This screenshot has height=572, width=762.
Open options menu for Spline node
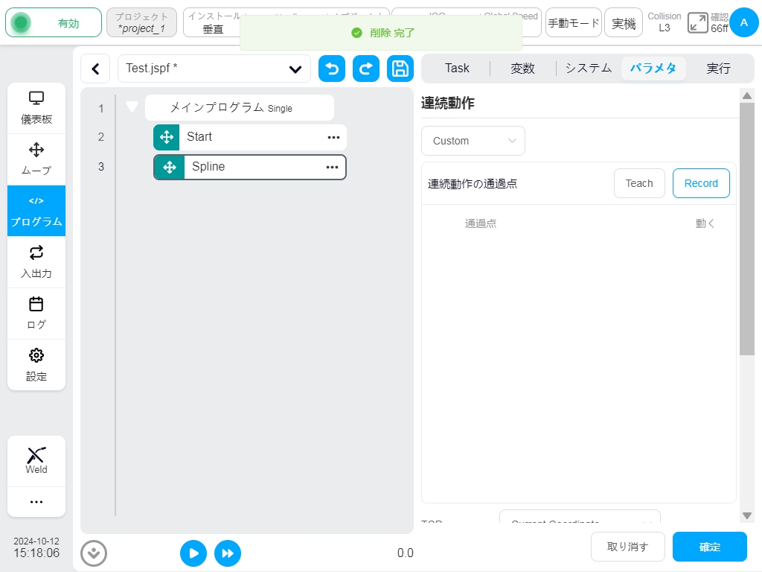point(332,167)
